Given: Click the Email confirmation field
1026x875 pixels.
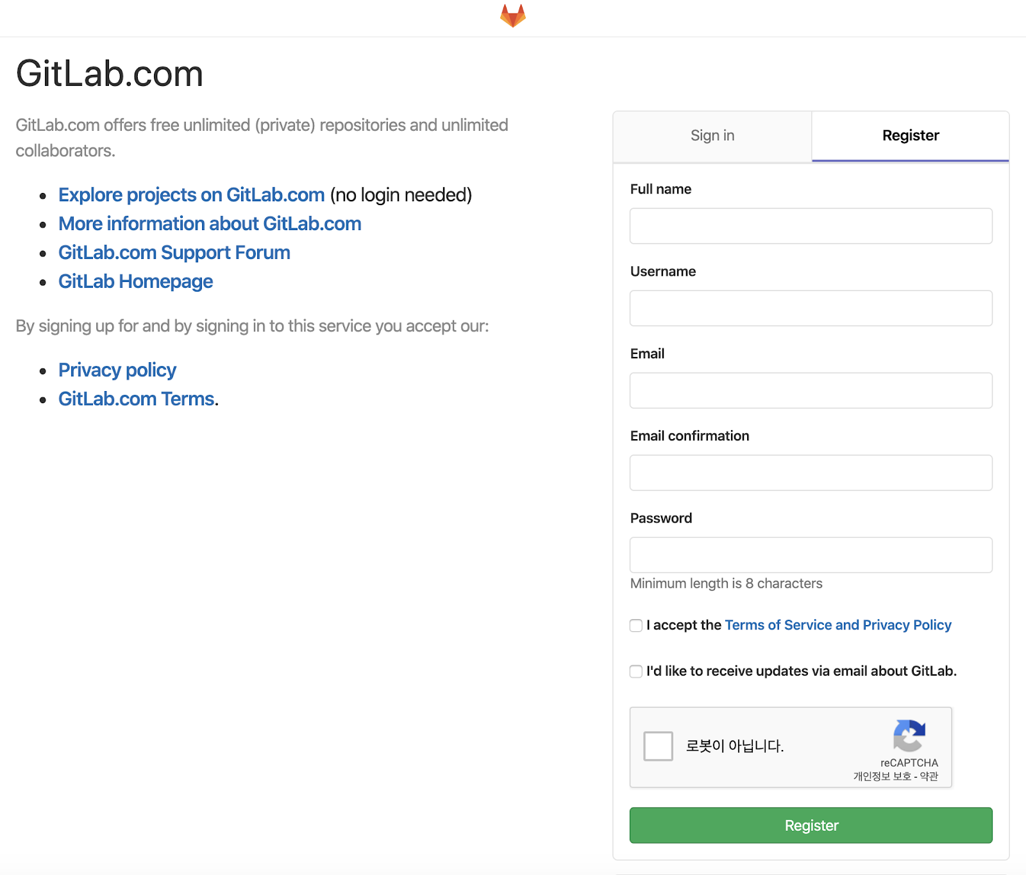Looking at the screenshot, I should pyautogui.click(x=811, y=473).
